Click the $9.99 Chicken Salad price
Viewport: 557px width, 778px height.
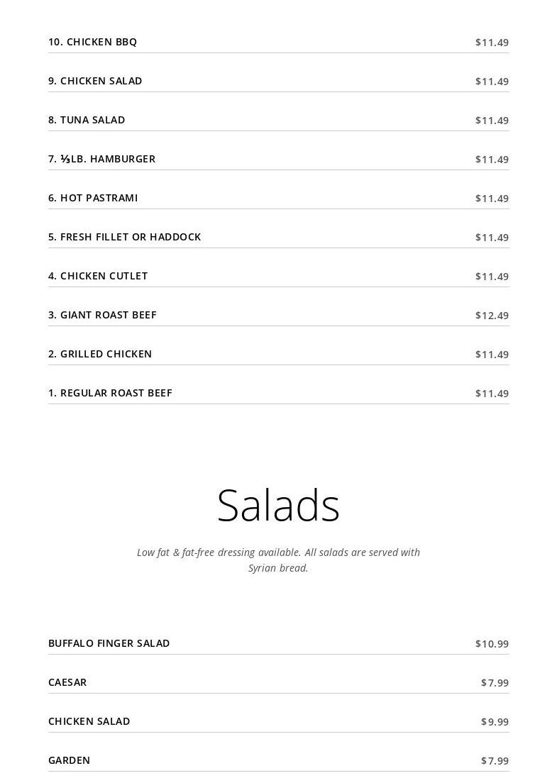[x=495, y=722]
